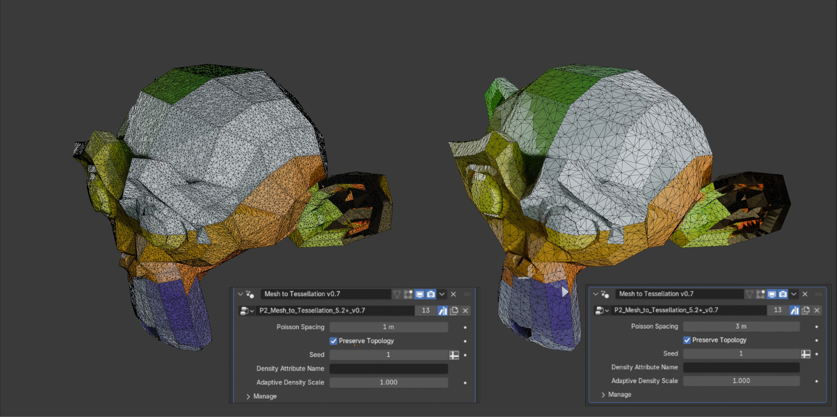Click Density Attribute Name field in right panel
837x417 pixels.
coord(741,367)
